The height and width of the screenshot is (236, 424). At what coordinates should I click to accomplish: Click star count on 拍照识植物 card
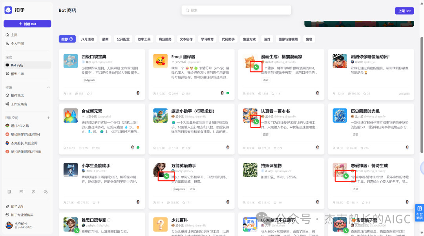pos(277,203)
